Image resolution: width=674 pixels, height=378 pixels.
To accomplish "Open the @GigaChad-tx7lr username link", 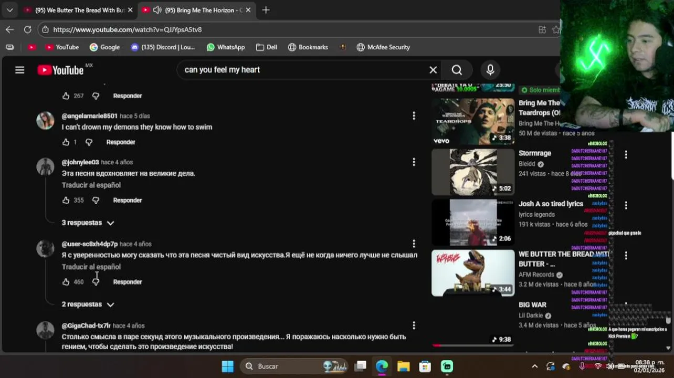I will (86, 325).
